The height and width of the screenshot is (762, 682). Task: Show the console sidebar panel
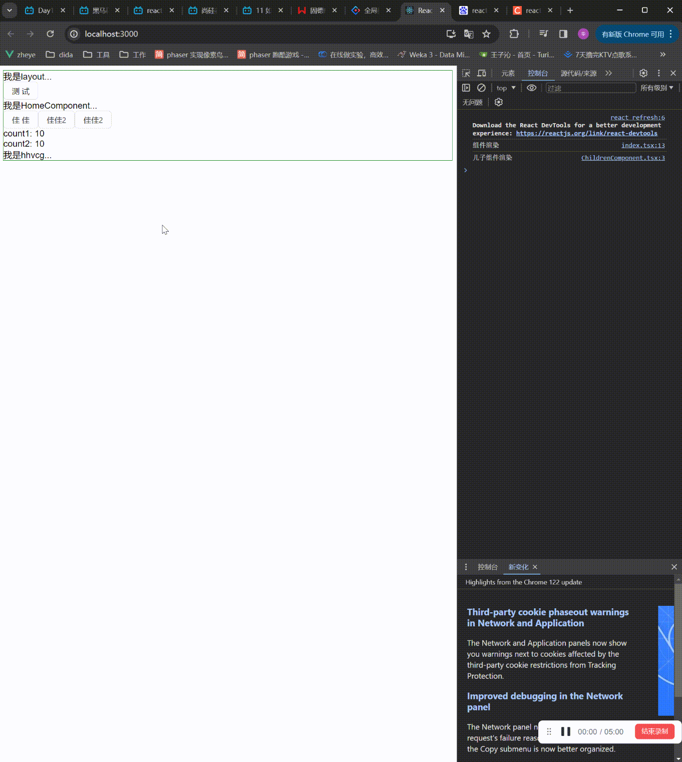(466, 88)
